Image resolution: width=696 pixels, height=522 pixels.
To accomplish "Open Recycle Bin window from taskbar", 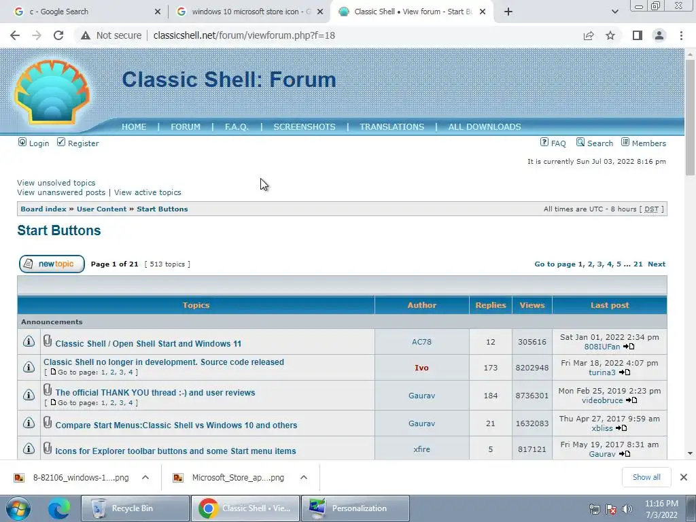I will 135,508.
